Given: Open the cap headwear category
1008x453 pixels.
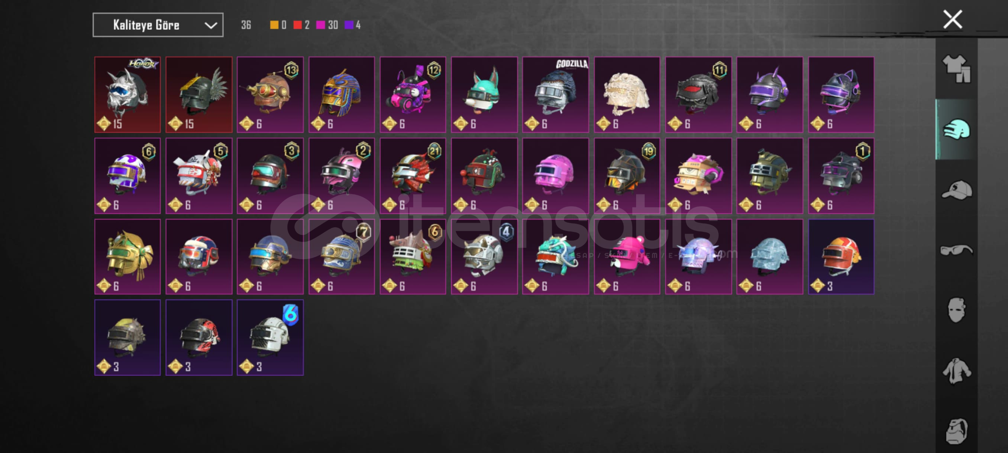Looking at the screenshot, I should click(x=956, y=190).
